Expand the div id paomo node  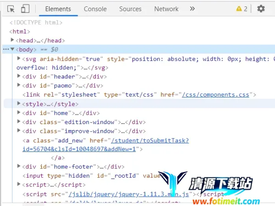tap(19, 85)
